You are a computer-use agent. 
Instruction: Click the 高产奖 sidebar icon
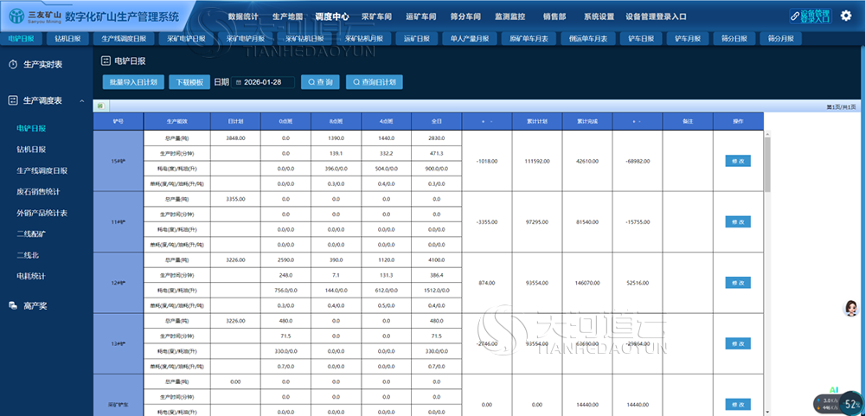[x=13, y=305]
